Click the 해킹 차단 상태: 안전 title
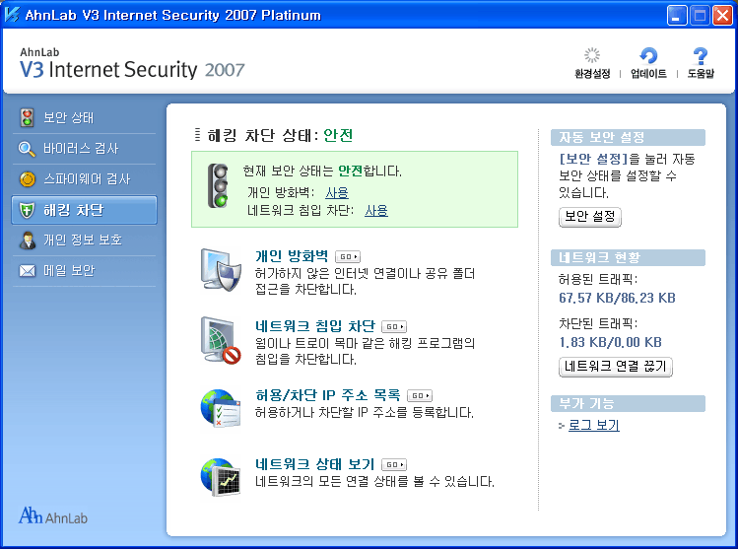The image size is (738, 549). (x=280, y=136)
